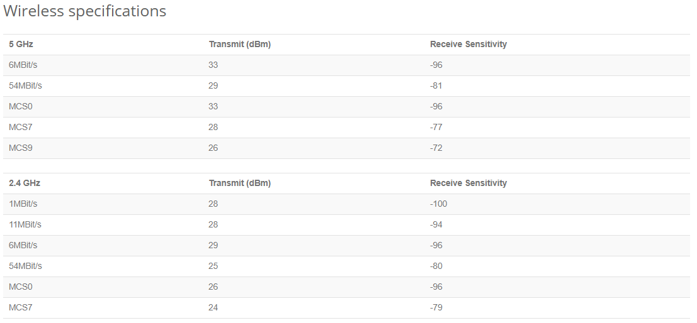
Task: Click the transmit value 26 in MCS9 row
Action: [x=213, y=148]
